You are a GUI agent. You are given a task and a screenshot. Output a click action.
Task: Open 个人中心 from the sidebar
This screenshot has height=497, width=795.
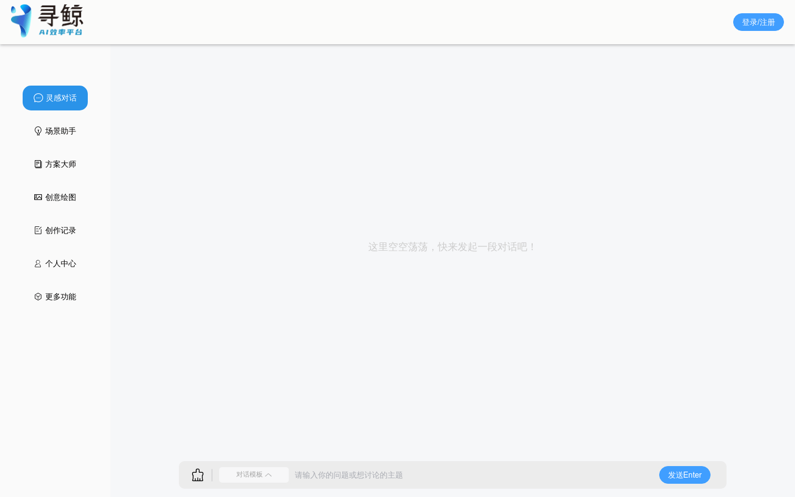tap(61, 263)
